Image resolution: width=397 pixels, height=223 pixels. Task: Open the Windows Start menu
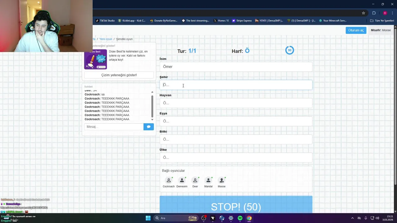coord(148,218)
